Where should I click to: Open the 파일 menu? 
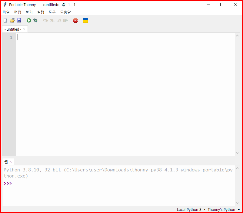coord(6,12)
